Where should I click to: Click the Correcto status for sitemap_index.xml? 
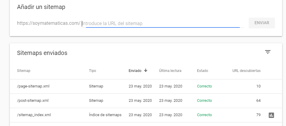point(204,115)
